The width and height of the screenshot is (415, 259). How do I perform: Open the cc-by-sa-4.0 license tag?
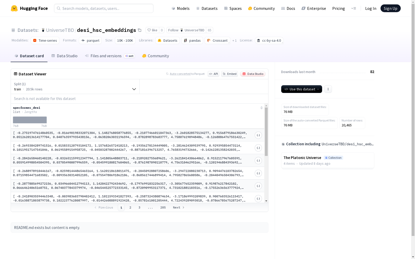pyautogui.click(x=269, y=40)
